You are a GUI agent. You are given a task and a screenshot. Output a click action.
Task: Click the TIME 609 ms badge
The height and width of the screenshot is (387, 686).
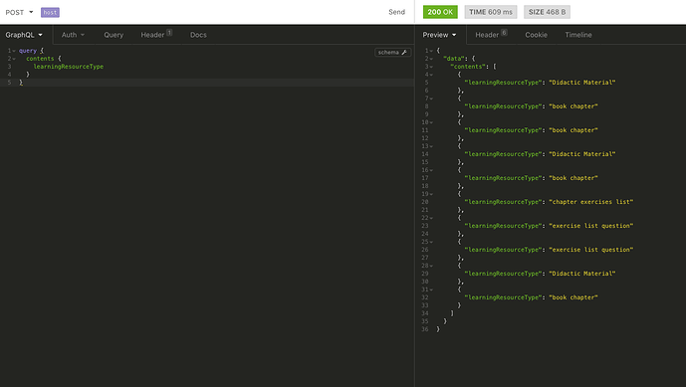pyautogui.click(x=491, y=12)
